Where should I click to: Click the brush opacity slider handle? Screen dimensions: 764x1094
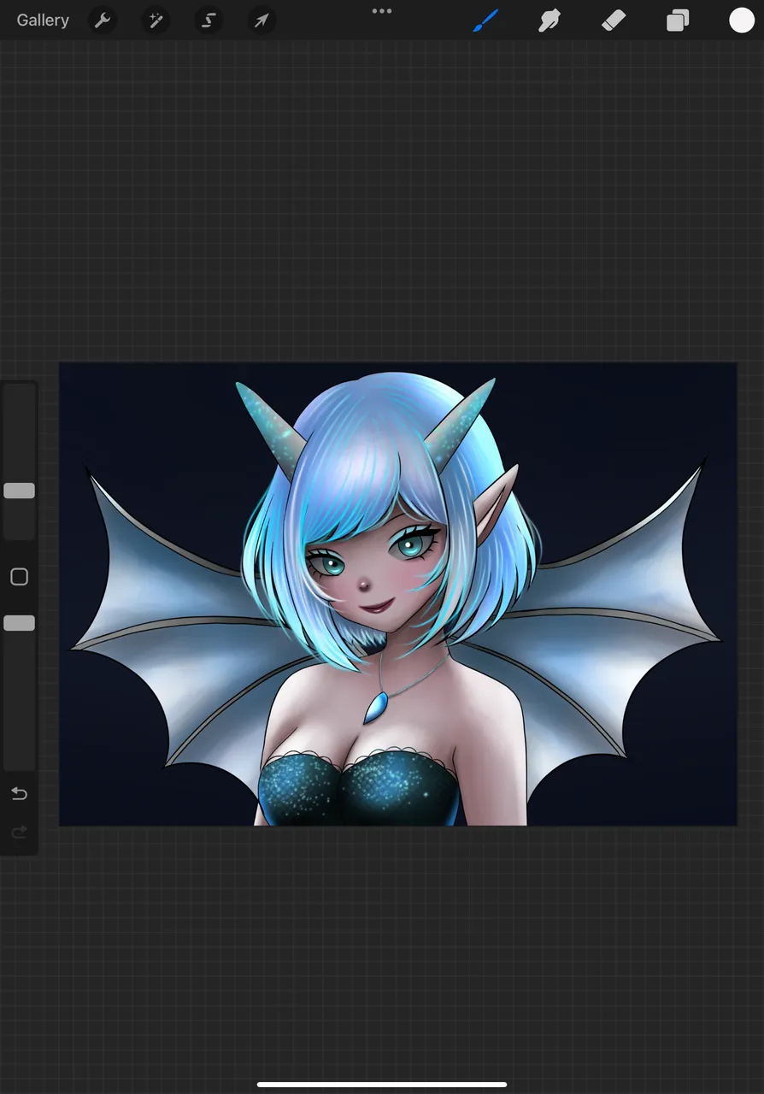click(19, 623)
